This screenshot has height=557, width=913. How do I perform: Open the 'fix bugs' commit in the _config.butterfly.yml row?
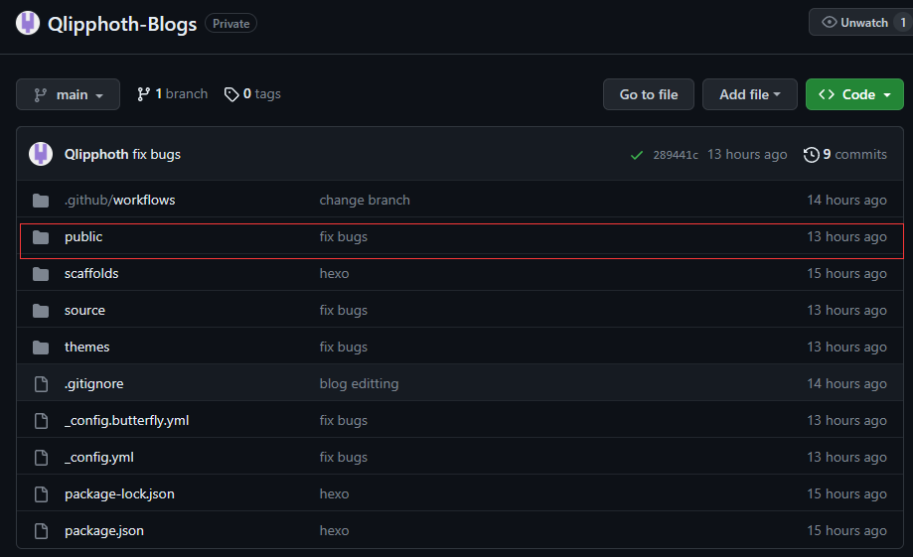coord(344,420)
